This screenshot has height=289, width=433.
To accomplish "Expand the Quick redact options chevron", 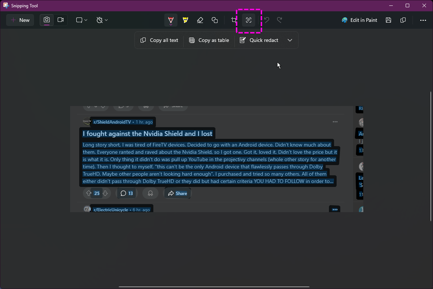I will pyautogui.click(x=290, y=40).
